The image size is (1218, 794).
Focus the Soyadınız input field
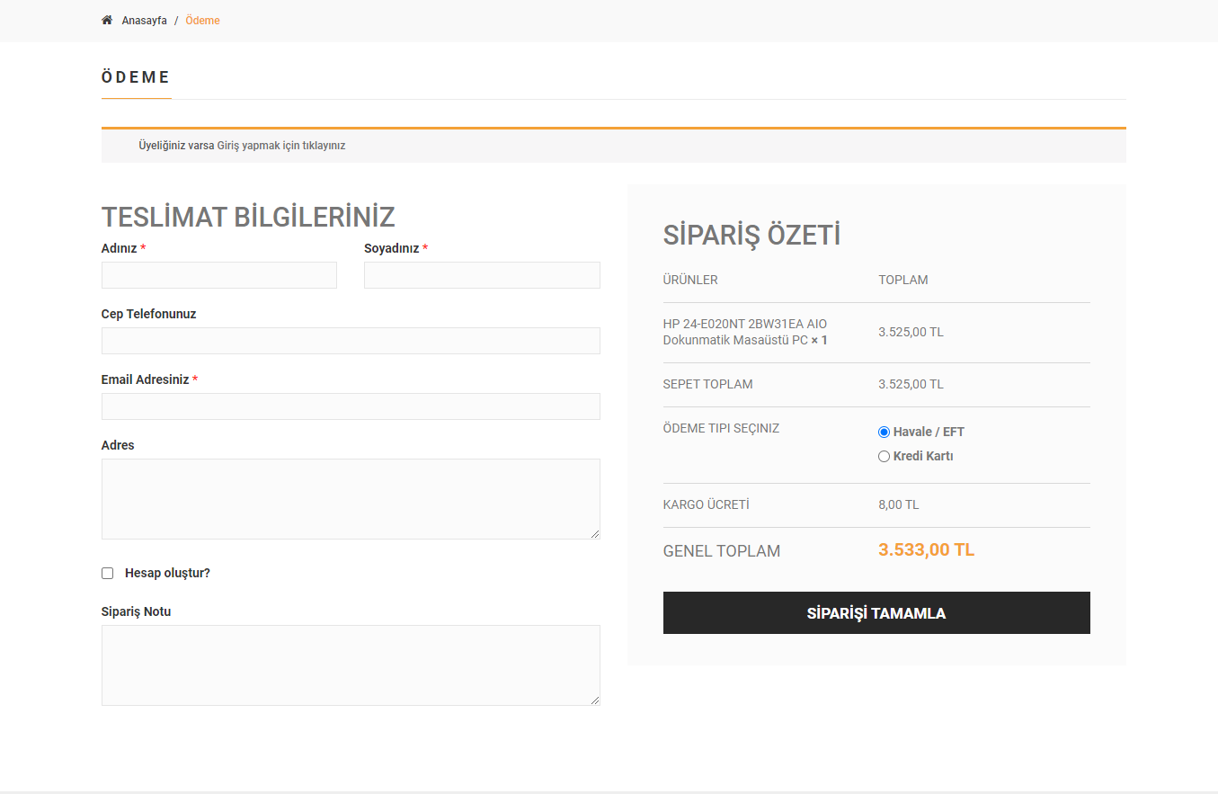482,275
